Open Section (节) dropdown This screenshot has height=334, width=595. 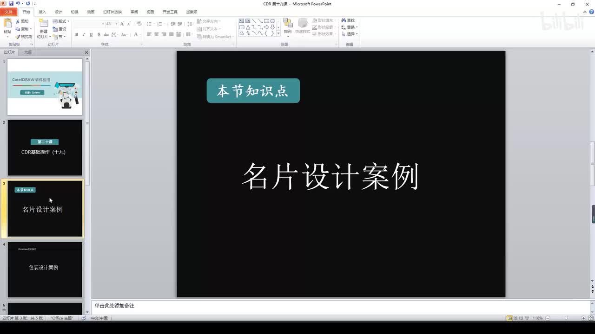[59, 37]
